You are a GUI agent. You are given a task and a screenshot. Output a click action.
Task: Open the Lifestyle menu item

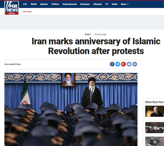coord(97,4)
